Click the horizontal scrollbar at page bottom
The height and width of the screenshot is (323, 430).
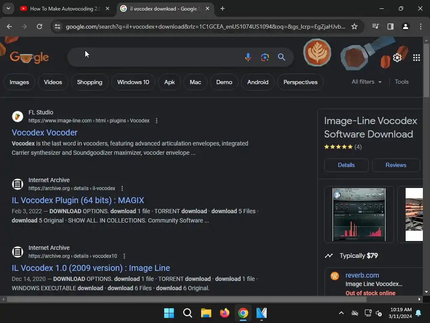point(186,299)
